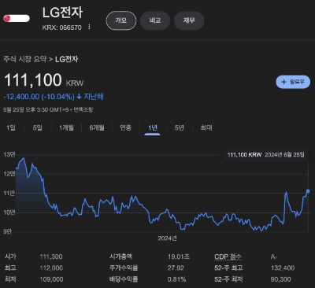Click the 배당수익률 value 0.81%
The width and height of the screenshot is (315, 288).
176,279
